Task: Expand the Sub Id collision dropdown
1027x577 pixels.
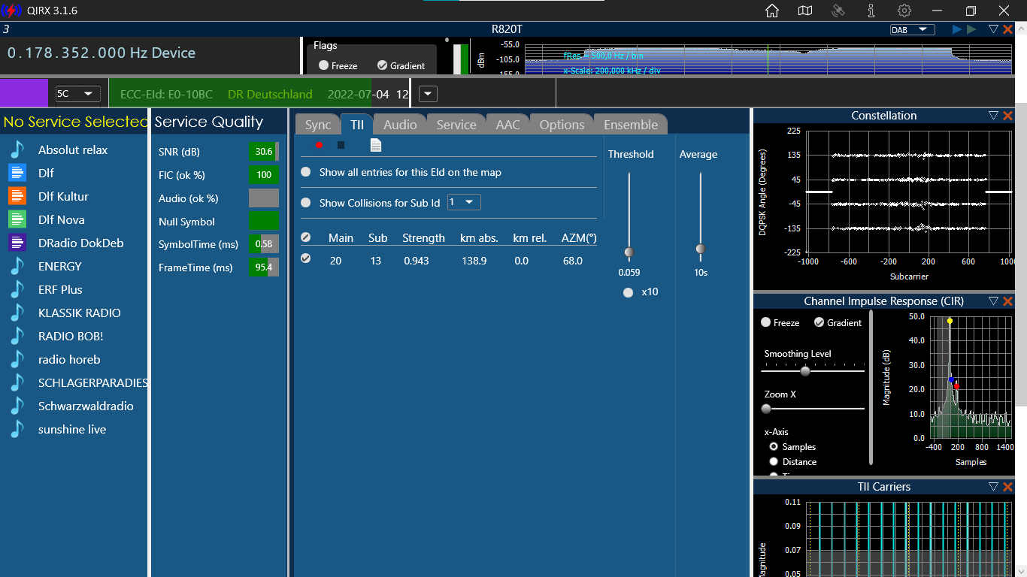Action: (x=464, y=202)
